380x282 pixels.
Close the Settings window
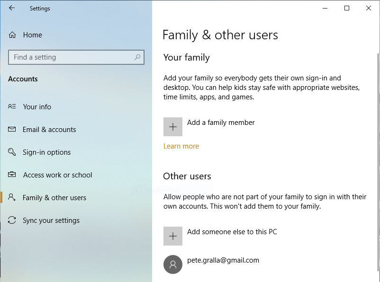369,8
